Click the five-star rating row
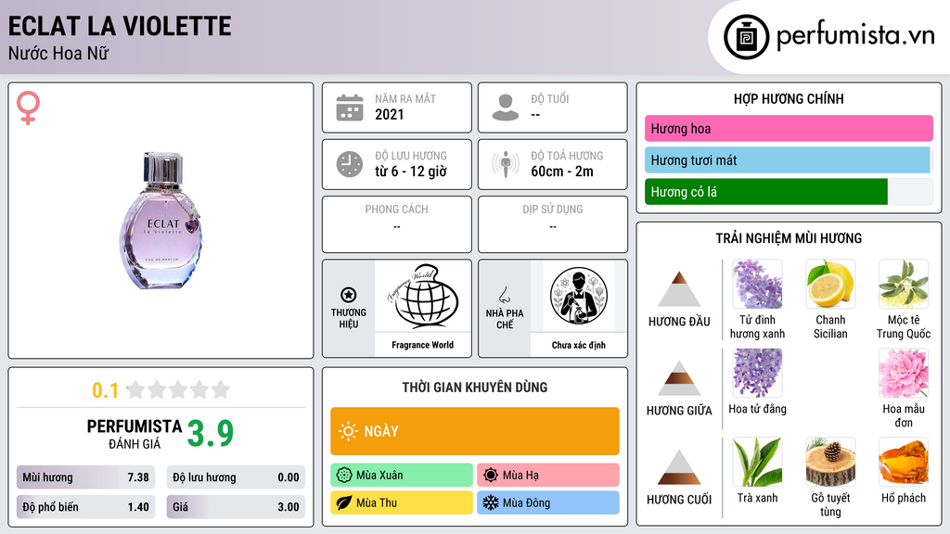This screenshot has width=950, height=534. tap(178, 389)
